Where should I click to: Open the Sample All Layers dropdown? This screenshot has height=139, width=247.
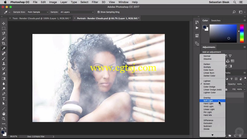(x=77, y=12)
